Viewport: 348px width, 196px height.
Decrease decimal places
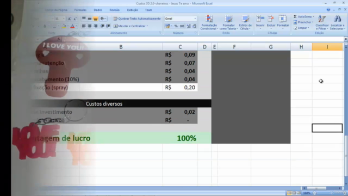point(195,26)
